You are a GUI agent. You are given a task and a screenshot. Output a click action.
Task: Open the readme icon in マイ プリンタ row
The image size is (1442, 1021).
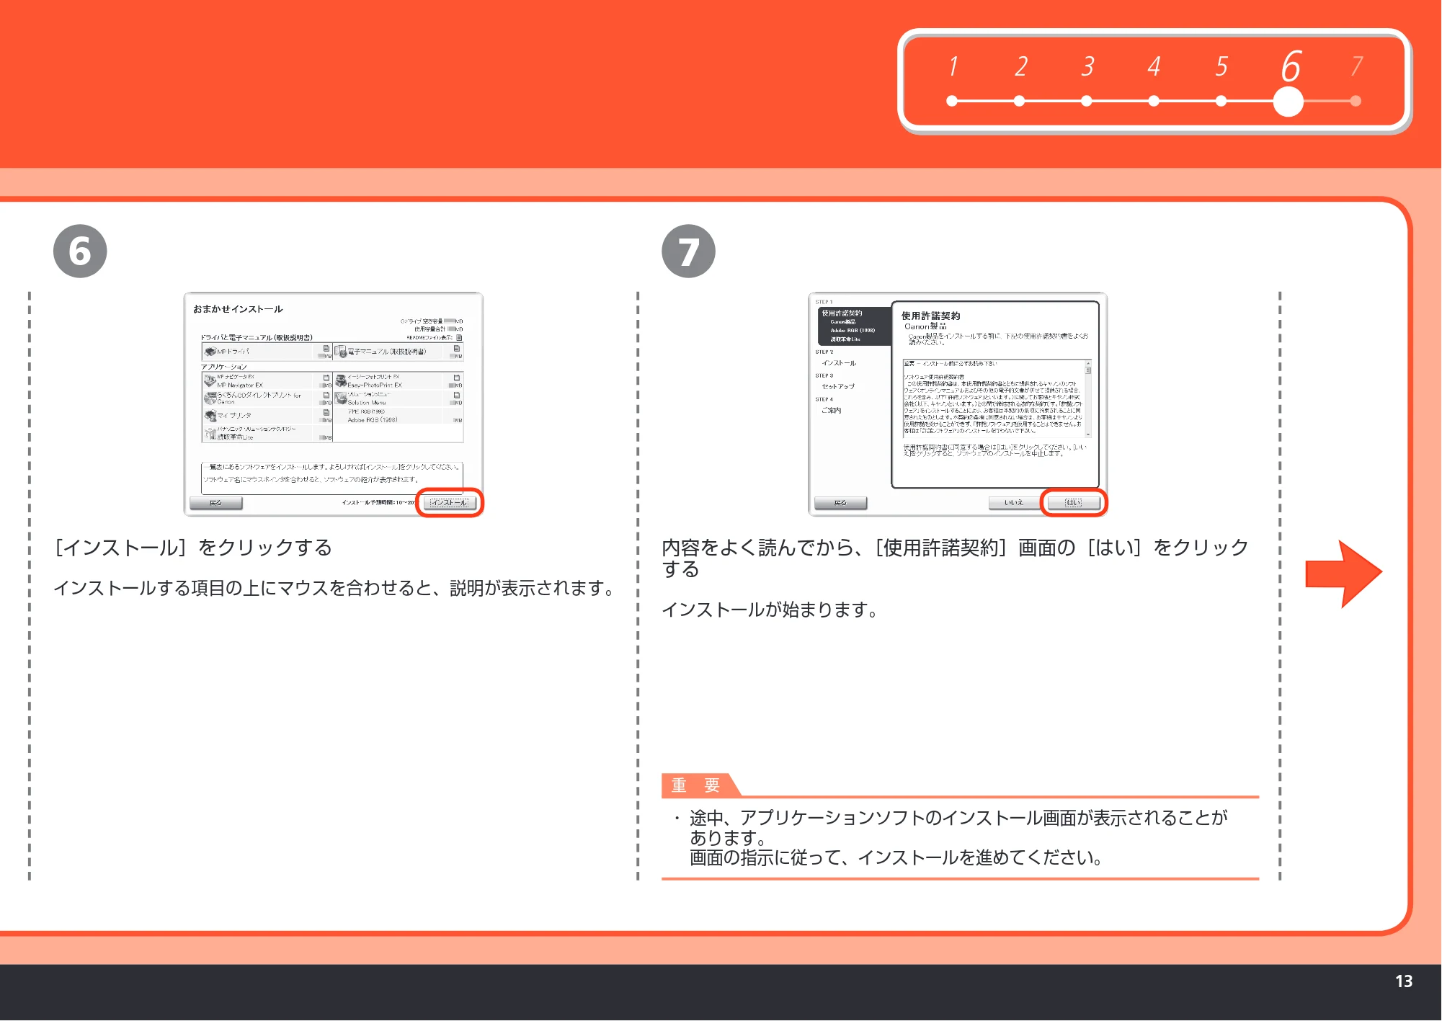(x=326, y=413)
